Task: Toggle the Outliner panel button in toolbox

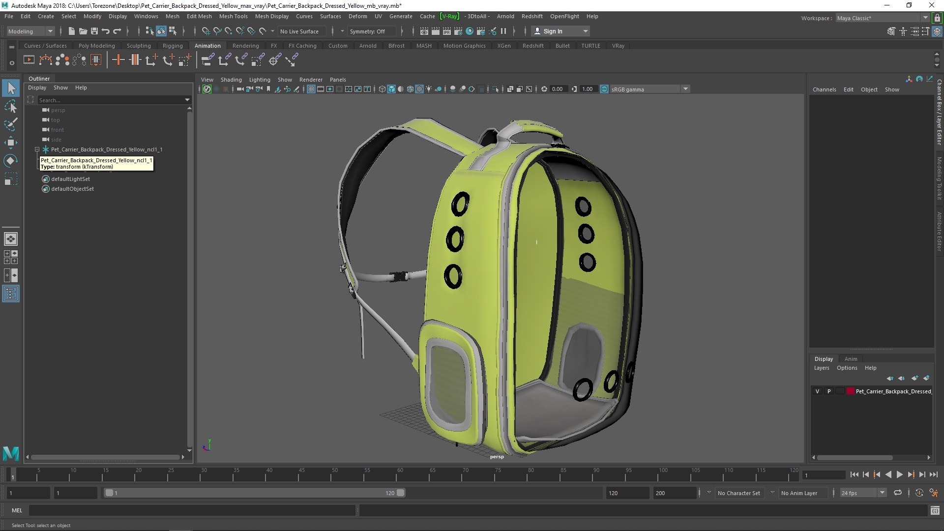Action: (11, 294)
